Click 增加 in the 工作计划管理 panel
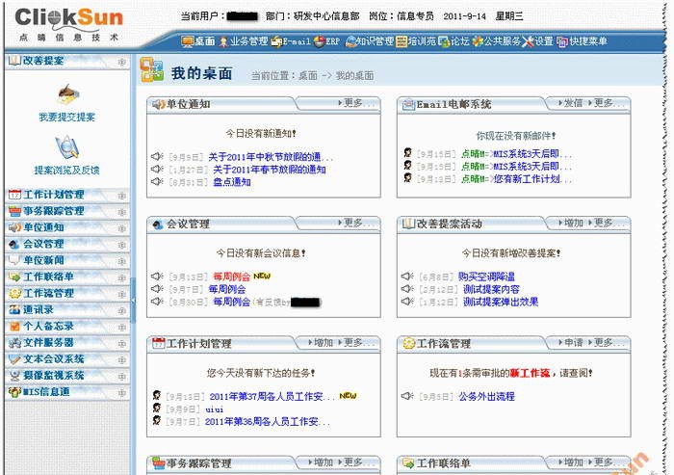The height and width of the screenshot is (475, 674). click(x=321, y=342)
